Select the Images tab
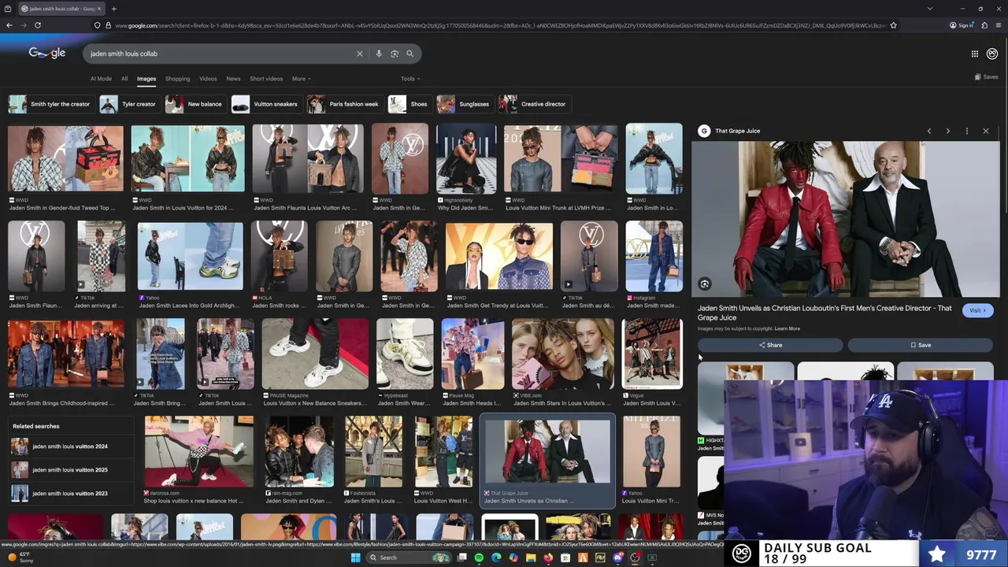The width and height of the screenshot is (1008, 567). 146,79
